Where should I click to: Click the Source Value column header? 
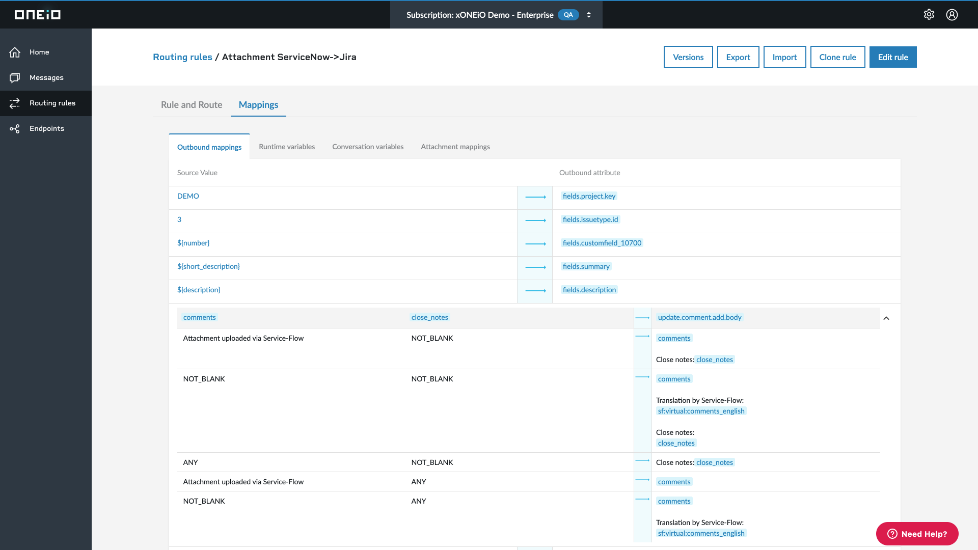pos(197,173)
